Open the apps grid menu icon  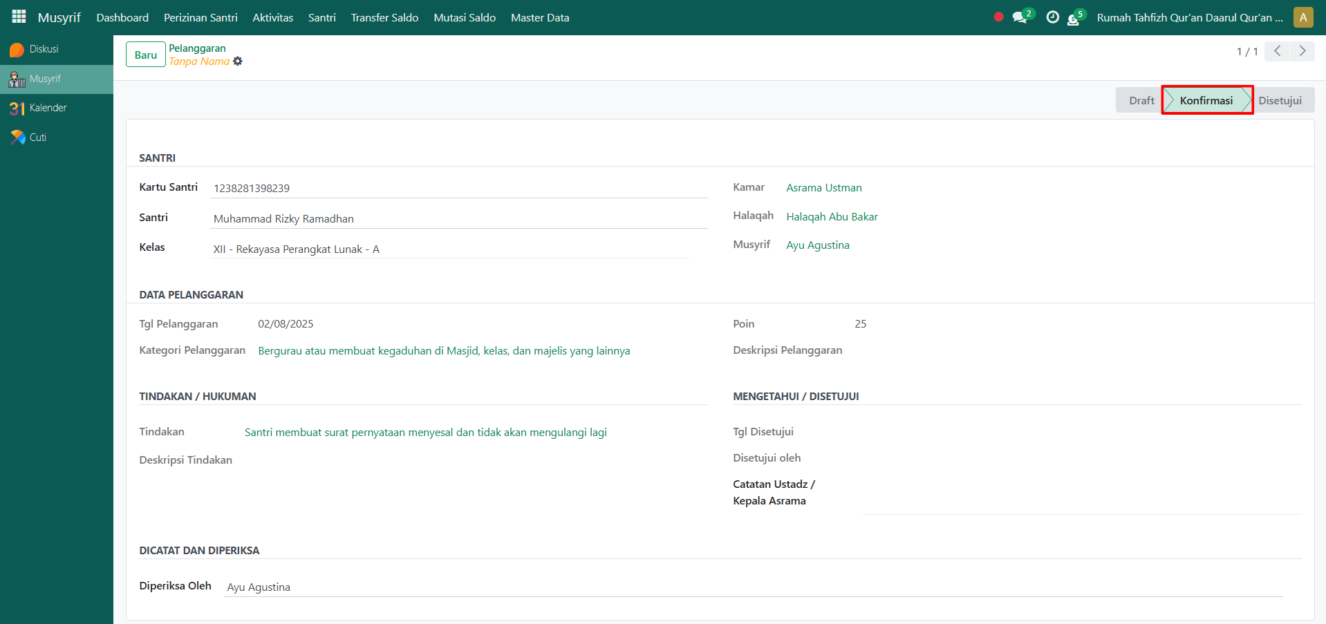pos(19,17)
